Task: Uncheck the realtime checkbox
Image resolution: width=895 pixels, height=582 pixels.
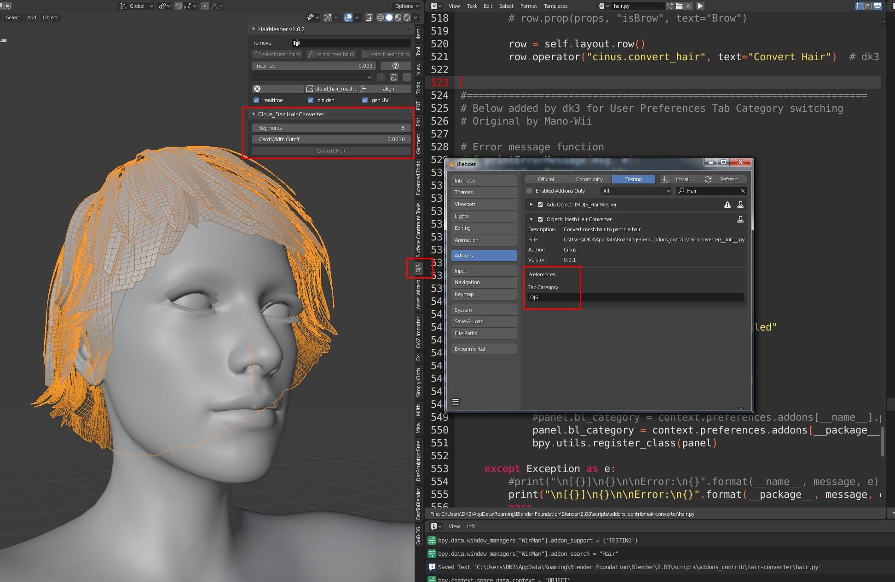Action: (x=256, y=100)
